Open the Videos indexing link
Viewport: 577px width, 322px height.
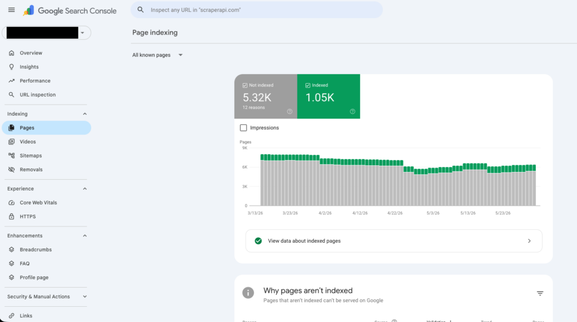pos(46,142)
